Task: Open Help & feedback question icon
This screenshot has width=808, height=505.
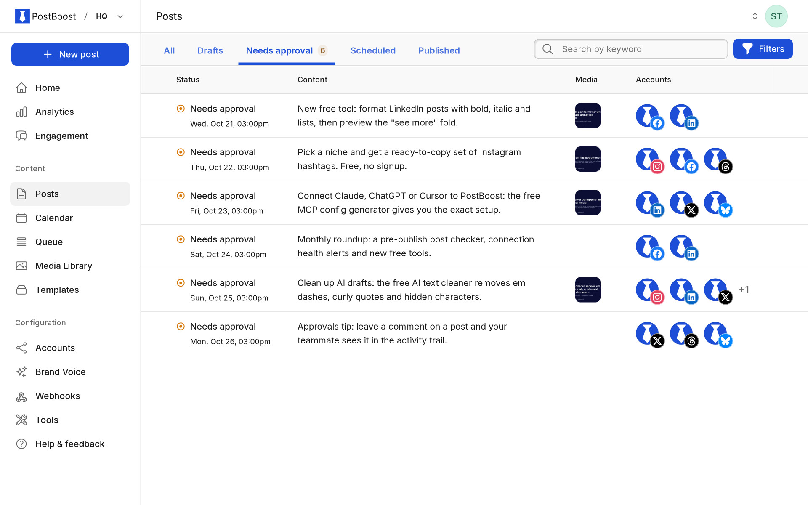Action: [21, 444]
